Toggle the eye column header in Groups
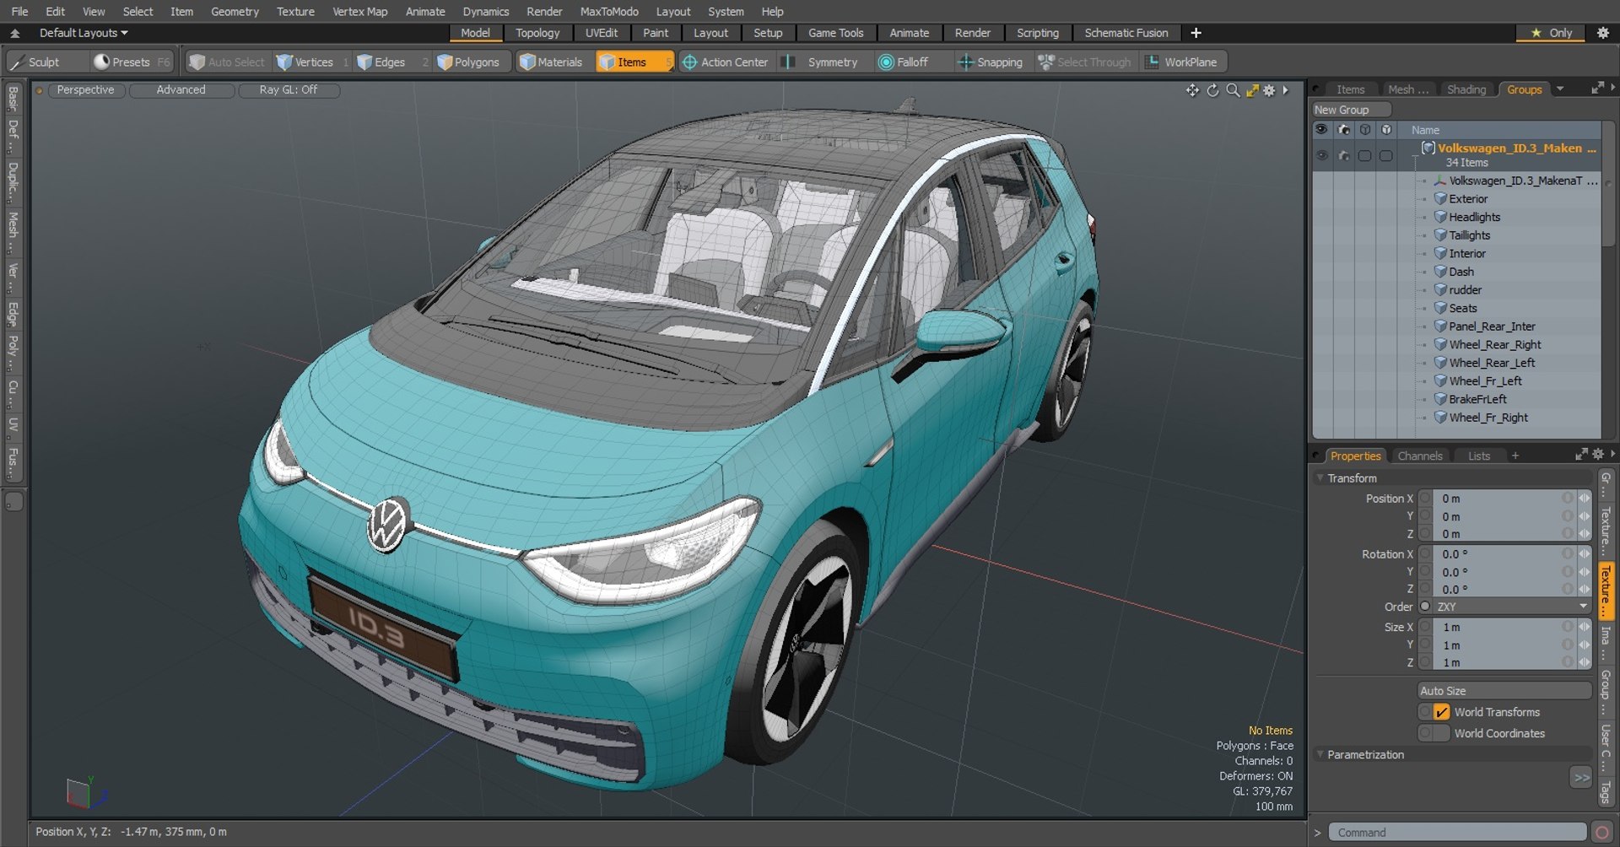The image size is (1620, 847). tap(1321, 130)
